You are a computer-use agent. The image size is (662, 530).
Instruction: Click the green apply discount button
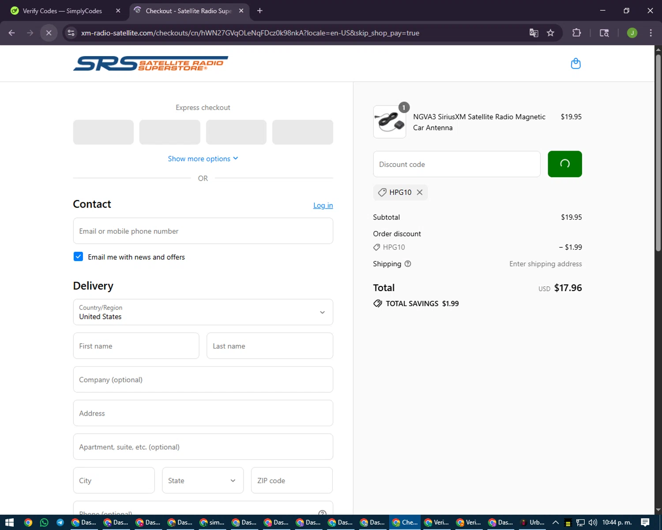(x=564, y=164)
